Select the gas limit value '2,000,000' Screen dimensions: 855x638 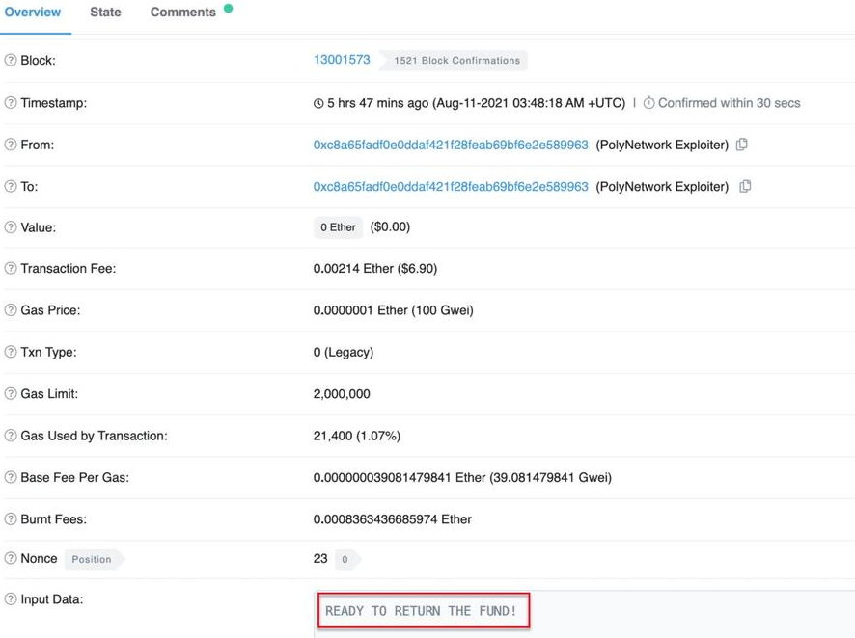point(342,394)
